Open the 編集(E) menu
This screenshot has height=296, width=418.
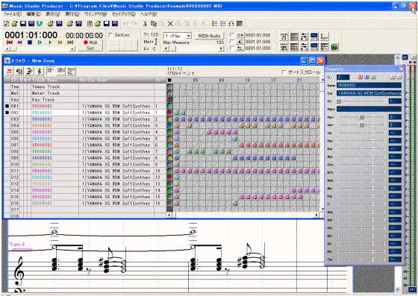tap(34, 14)
